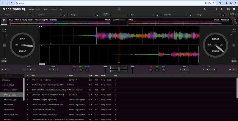Image resolution: width=238 pixels, height=121 pixels.
Task: Click the browser bookmark star icon
Action: (x=214, y=3)
